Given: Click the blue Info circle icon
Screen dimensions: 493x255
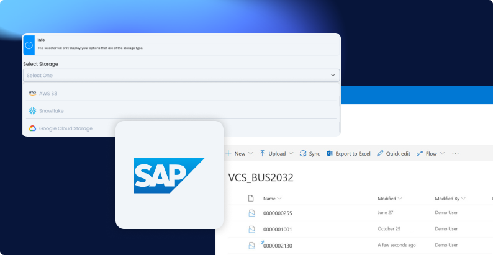Looking at the screenshot, I should (x=29, y=45).
